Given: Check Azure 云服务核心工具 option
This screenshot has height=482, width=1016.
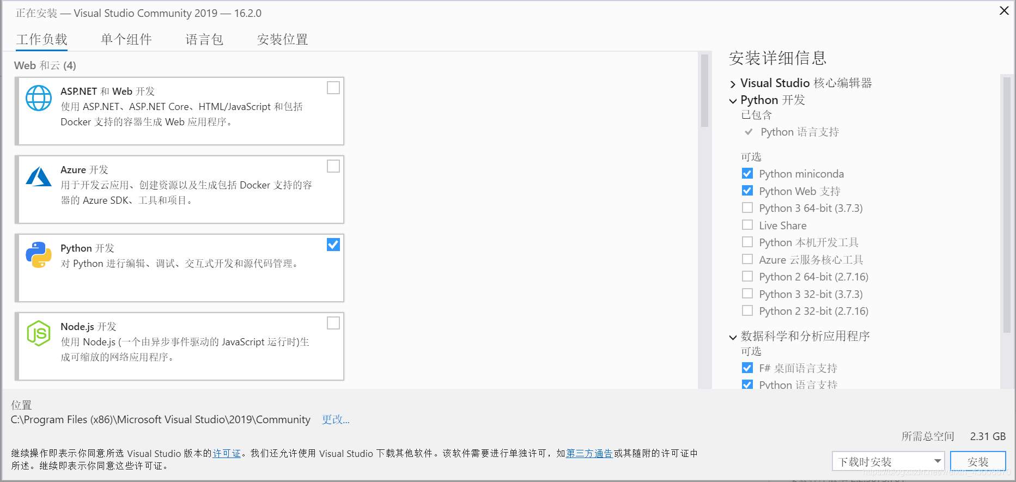Looking at the screenshot, I should [x=747, y=259].
